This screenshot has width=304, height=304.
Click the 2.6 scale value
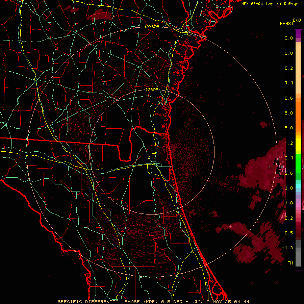click(x=289, y=173)
